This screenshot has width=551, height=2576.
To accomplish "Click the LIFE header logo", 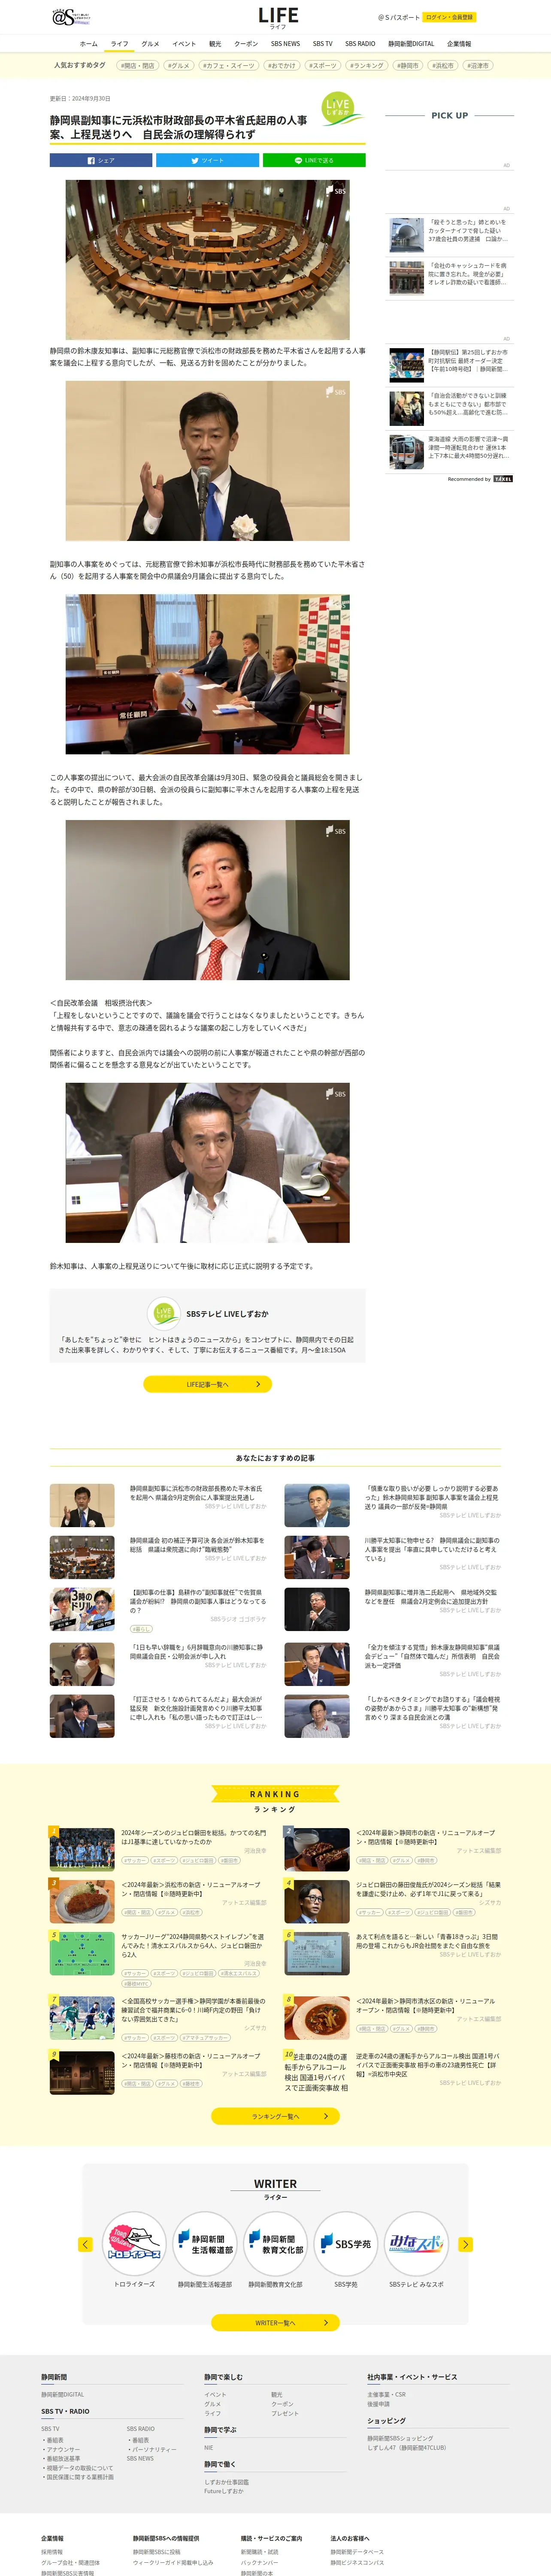I will [x=278, y=17].
